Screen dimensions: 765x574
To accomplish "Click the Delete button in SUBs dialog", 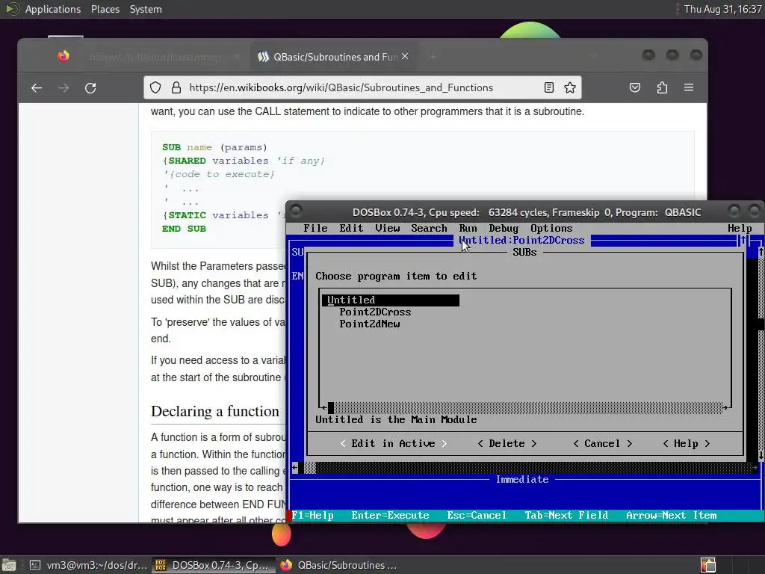I will point(507,443).
